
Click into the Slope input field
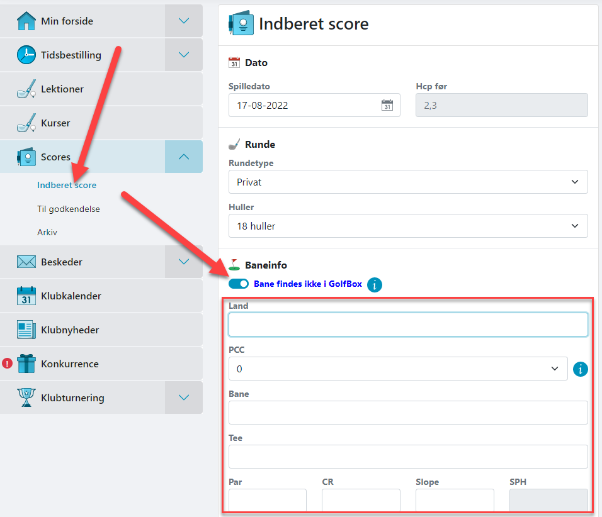coord(455,500)
